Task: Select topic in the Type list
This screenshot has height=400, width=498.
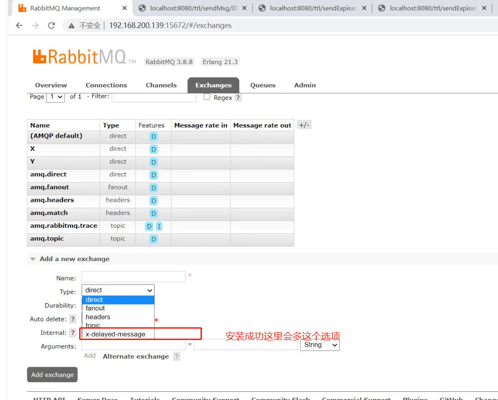Action: pos(118,325)
